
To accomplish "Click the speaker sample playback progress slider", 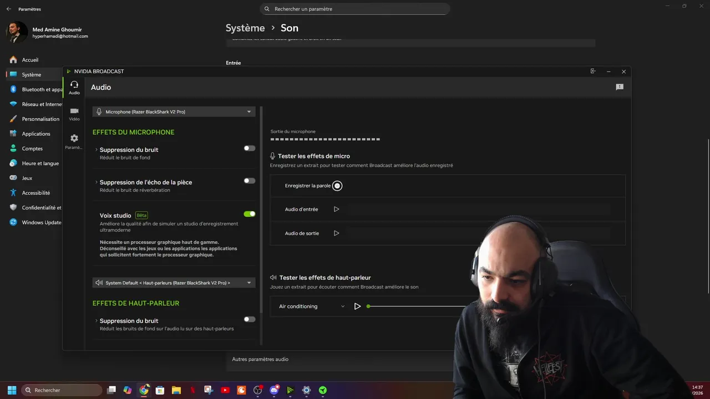I will (x=417, y=306).
